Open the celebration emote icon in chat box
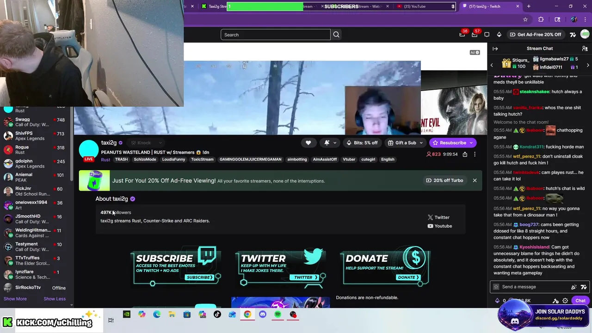 click(x=574, y=287)
